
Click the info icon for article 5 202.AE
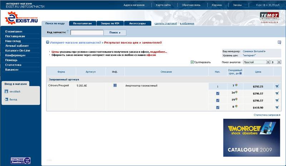pos(115,86)
